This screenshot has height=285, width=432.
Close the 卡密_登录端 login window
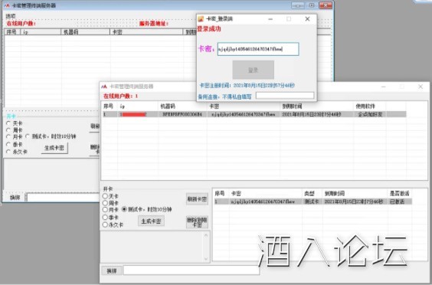tap(307, 18)
